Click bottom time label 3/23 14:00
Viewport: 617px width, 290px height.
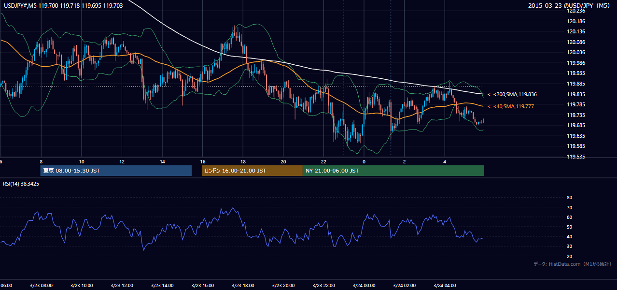(x=162, y=285)
